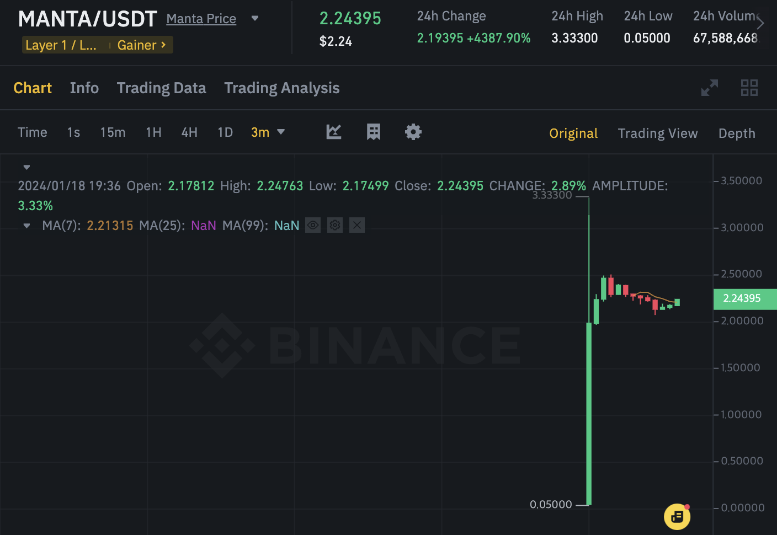Switch to the Trading Data tab
The width and height of the screenshot is (777, 535).
coord(161,88)
